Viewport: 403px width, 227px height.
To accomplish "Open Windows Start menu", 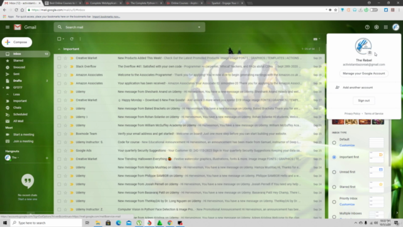I will 5,223.
